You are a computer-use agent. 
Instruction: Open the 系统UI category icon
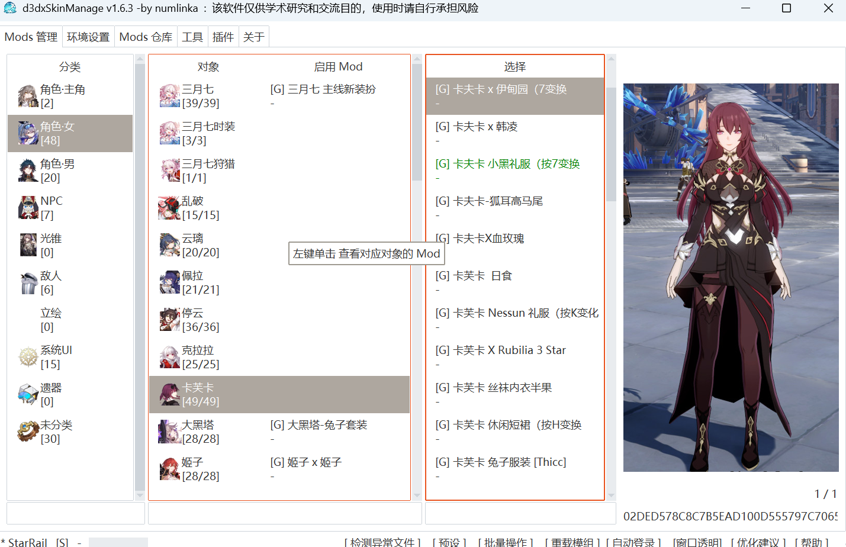tap(28, 358)
